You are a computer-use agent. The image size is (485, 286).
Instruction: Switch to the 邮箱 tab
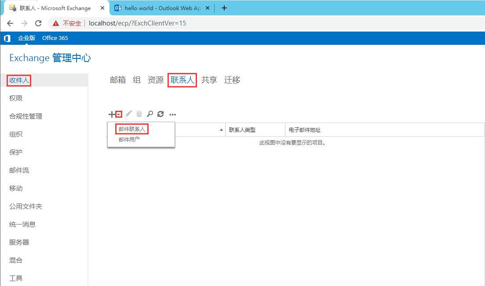click(118, 80)
